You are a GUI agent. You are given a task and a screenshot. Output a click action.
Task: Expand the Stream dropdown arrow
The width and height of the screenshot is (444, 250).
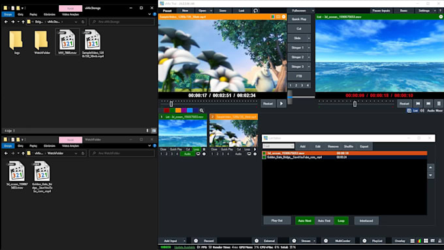tap(314, 241)
